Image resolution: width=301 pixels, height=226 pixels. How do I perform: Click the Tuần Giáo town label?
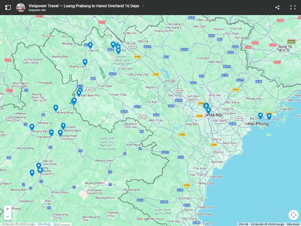(105, 86)
